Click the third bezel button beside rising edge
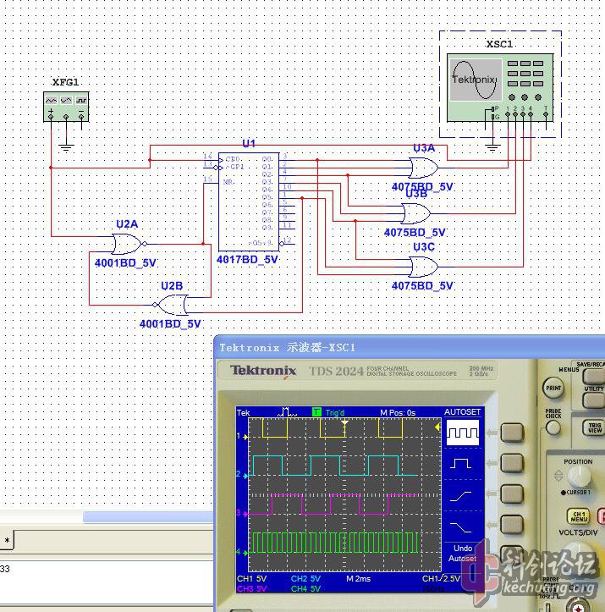 [x=512, y=493]
